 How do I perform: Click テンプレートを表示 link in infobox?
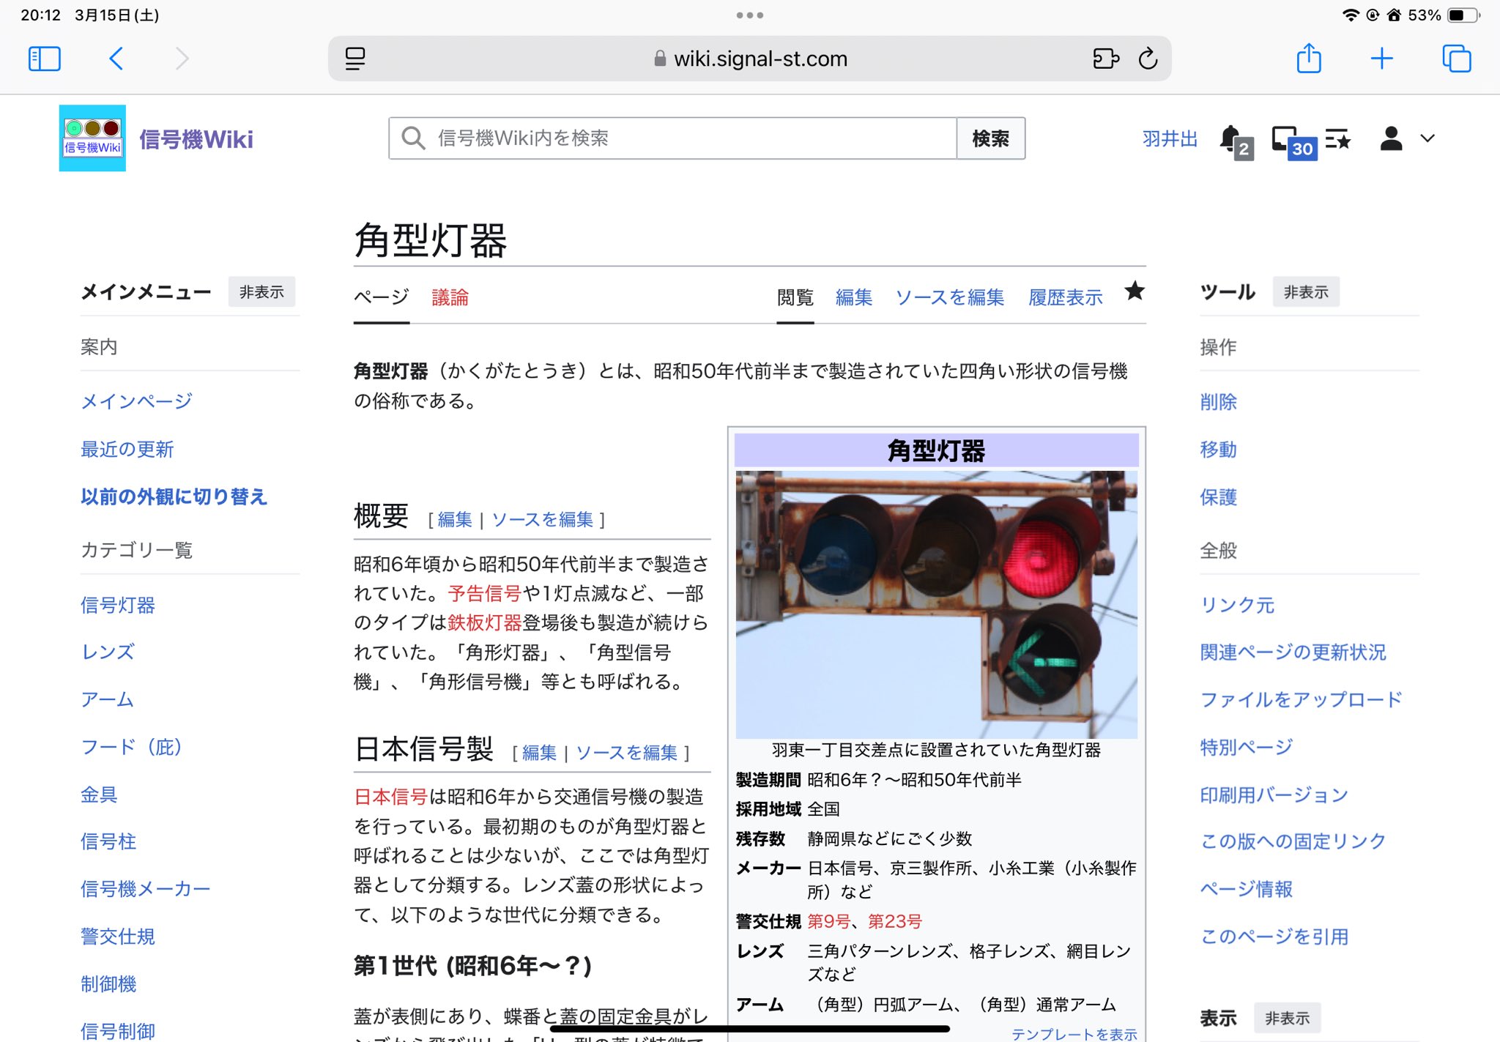1074,1034
